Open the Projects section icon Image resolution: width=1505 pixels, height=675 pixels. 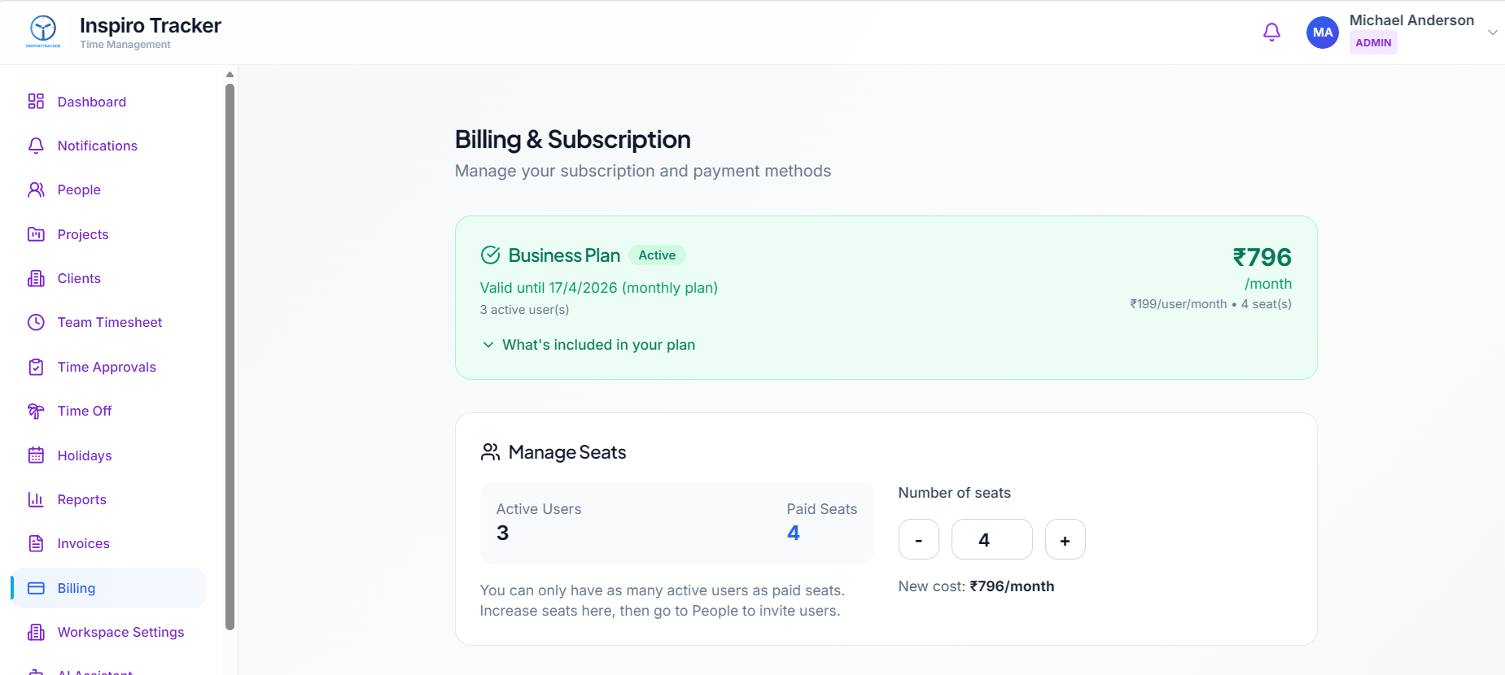pos(36,234)
